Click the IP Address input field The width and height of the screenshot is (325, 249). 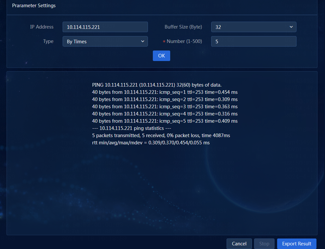point(105,27)
